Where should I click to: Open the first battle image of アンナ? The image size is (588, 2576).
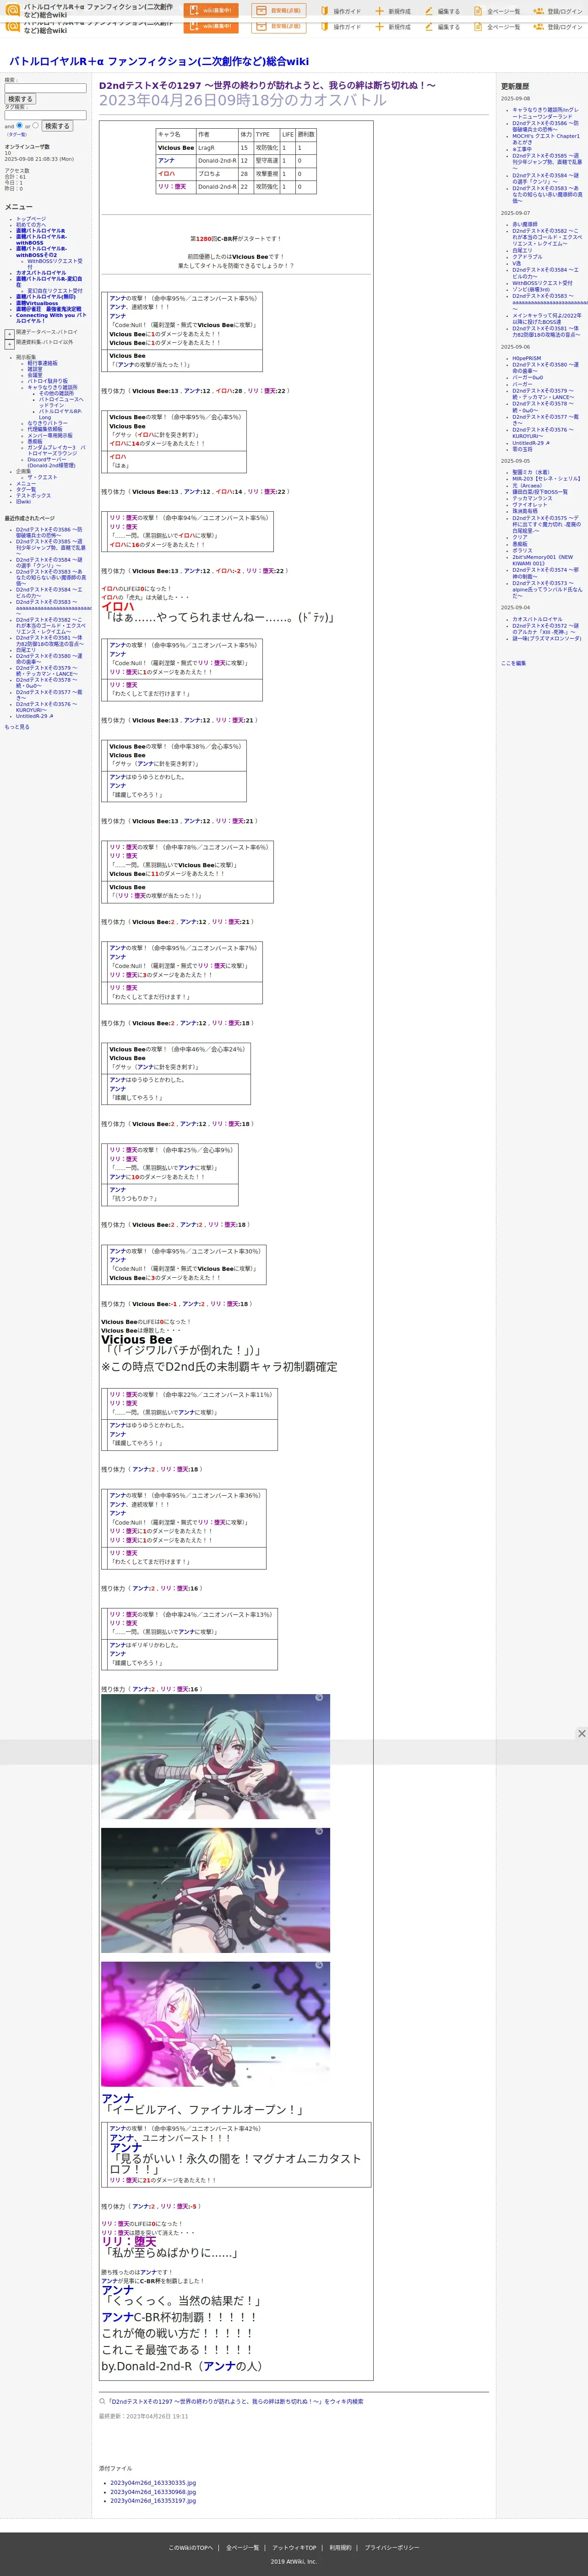point(215,1756)
